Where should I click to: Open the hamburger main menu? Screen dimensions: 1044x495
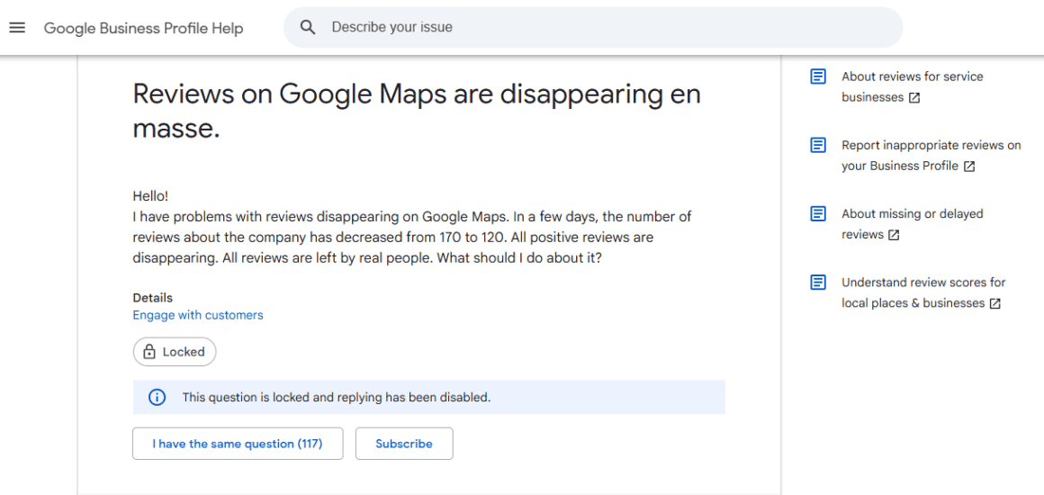pyautogui.click(x=16, y=27)
